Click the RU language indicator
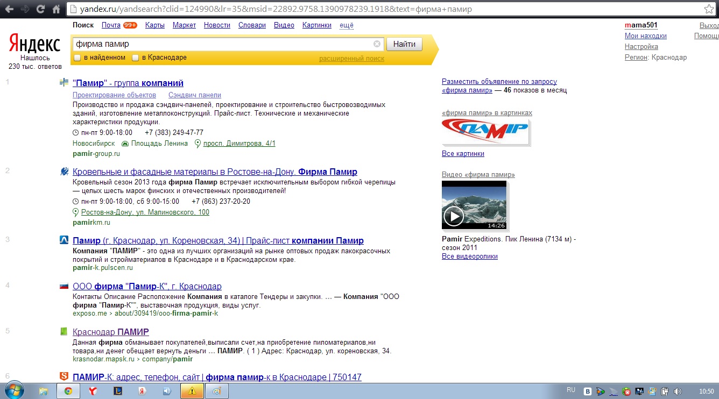 [571, 390]
